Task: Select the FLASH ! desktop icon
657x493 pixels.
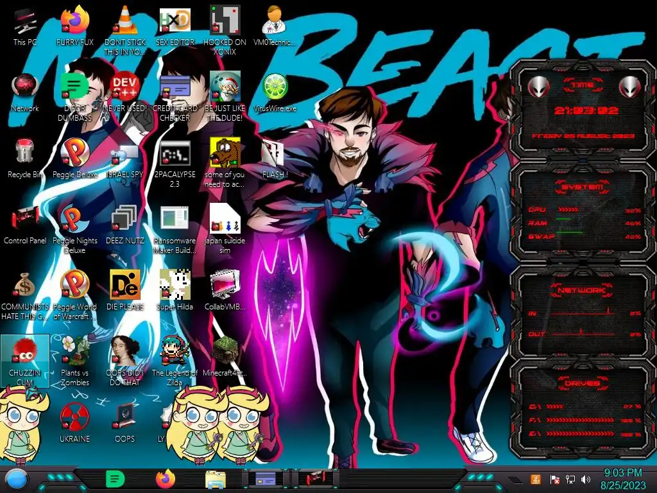Action: pyautogui.click(x=275, y=159)
